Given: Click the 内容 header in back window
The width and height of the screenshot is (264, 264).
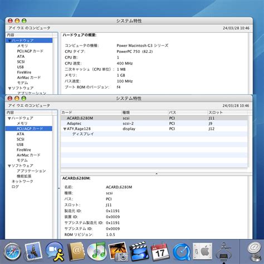Looking at the screenshot, I should click(x=29, y=35).
